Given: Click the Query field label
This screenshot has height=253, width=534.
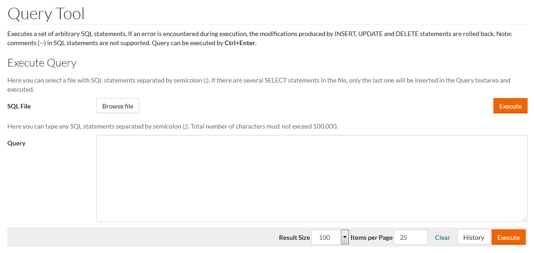Looking at the screenshot, I should coord(16,143).
